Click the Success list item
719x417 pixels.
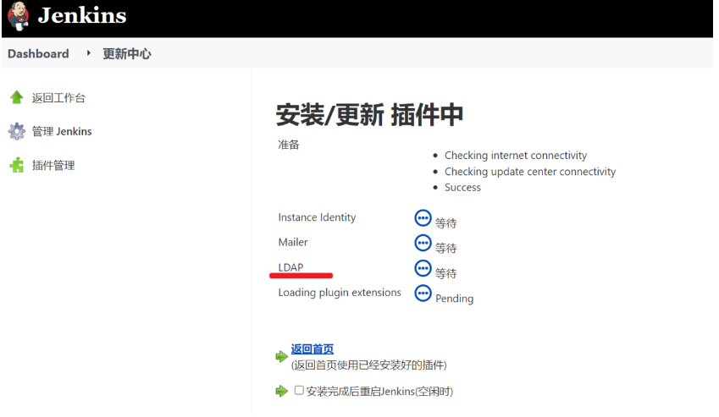tap(462, 188)
